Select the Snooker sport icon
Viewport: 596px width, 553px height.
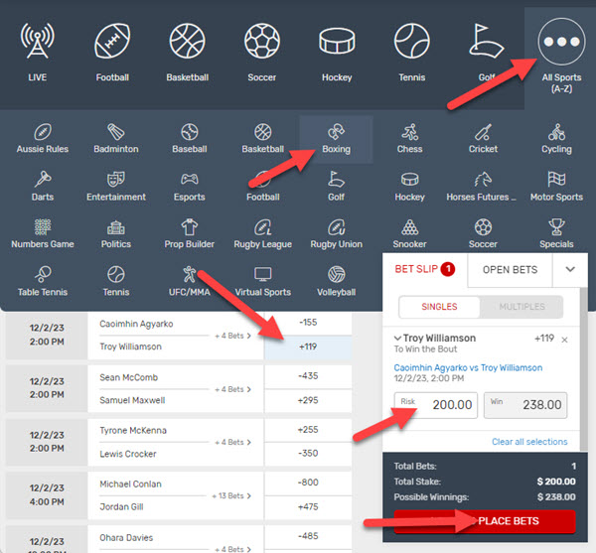(x=409, y=233)
